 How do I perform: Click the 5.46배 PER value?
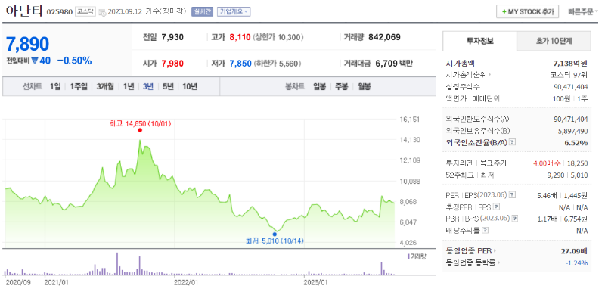(x=547, y=195)
